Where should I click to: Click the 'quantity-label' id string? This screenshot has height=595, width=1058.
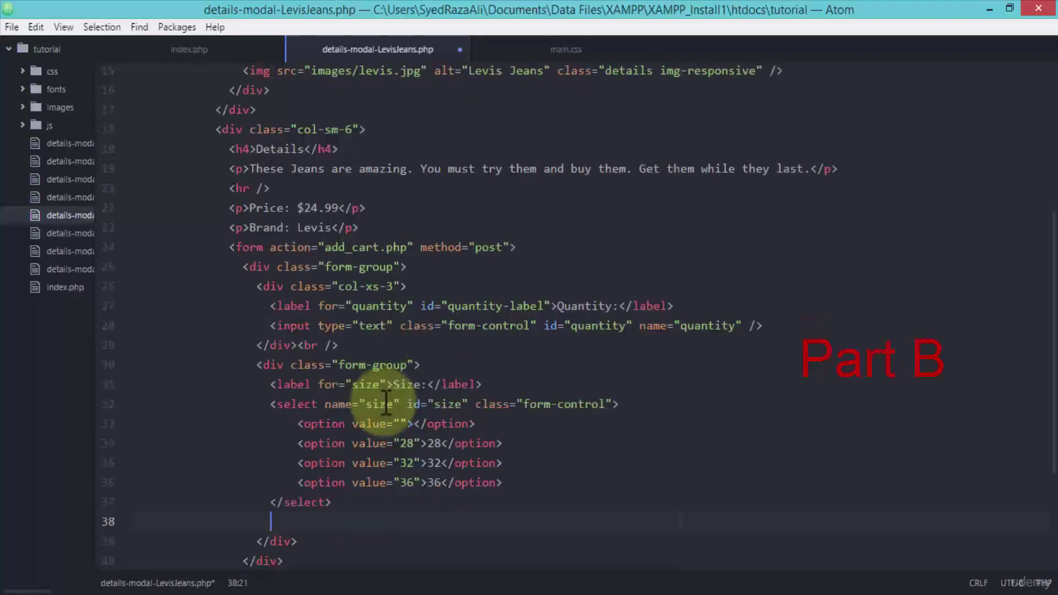(x=495, y=306)
